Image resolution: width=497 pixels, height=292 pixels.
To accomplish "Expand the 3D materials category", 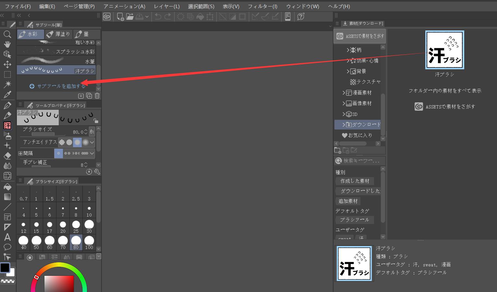I will coord(344,114).
